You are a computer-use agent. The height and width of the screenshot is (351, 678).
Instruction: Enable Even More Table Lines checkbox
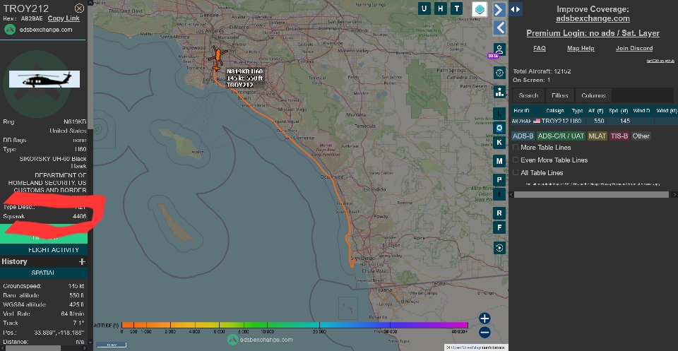[516, 160]
